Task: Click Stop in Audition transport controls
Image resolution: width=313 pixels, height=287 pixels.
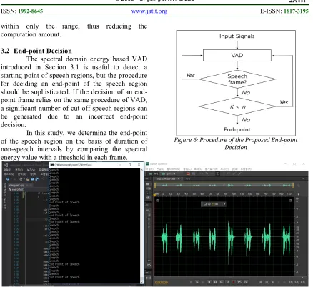Action: pos(191,282)
